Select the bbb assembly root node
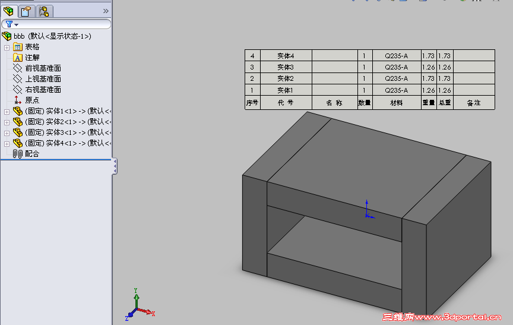Image resolution: width=513 pixels, height=325 pixels. (x=52, y=36)
